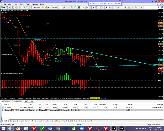Open the Account History terminal tab
Viewport: 164px width, 131px height.
(x=24, y=121)
